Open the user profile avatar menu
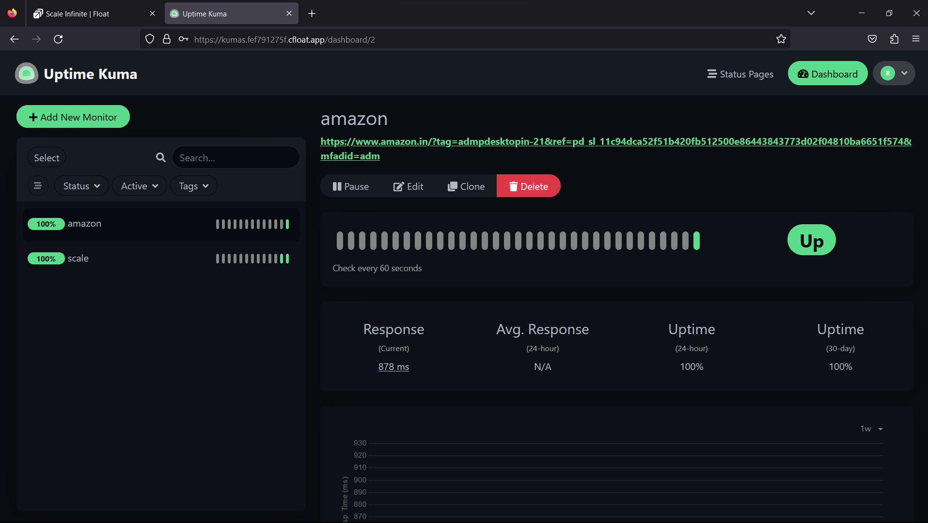The width and height of the screenshot is (928, 523). point(894,74)
